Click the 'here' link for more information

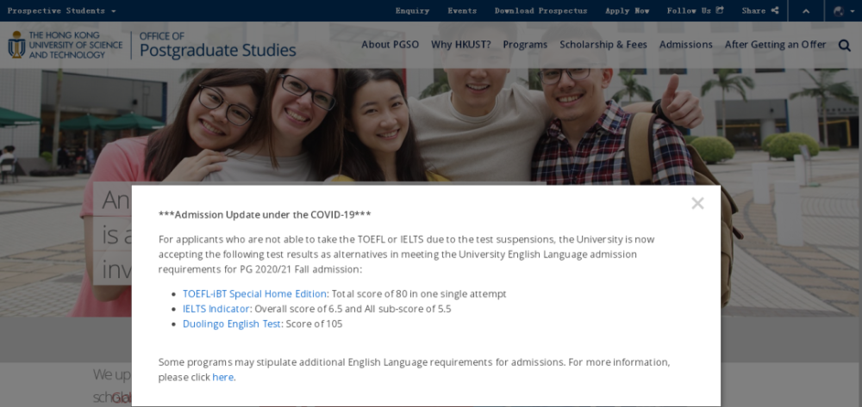tap(222, 378)
